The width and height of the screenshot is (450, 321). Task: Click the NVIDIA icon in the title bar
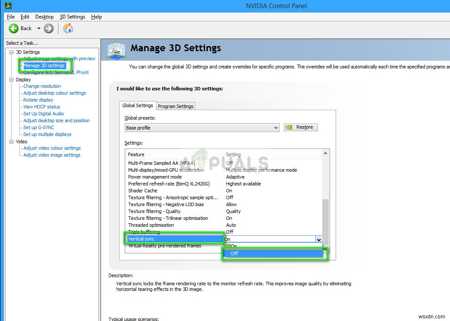(x=8, y=6)
